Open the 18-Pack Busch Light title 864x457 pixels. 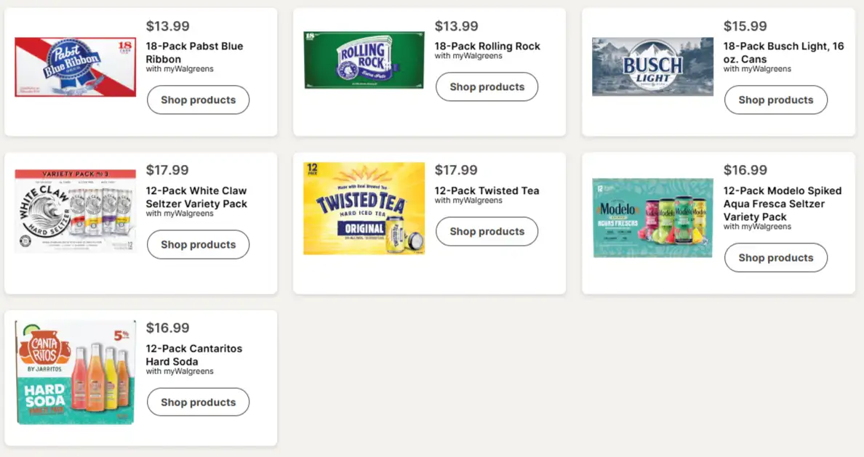[783, 52]
